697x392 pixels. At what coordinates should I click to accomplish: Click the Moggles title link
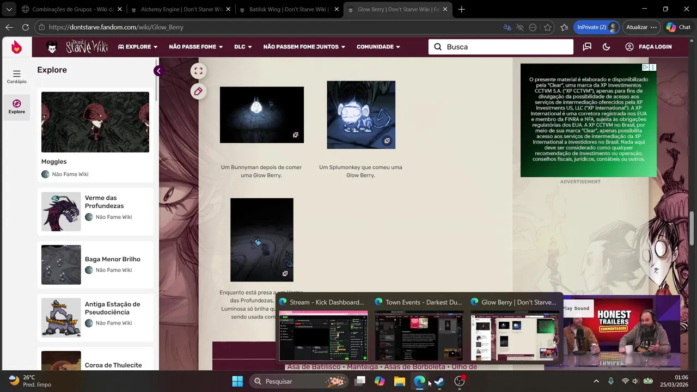(54, 162)
